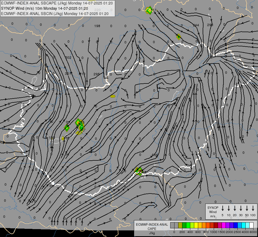Click the 100 m/s wind arrow in legend

point(253,208)
